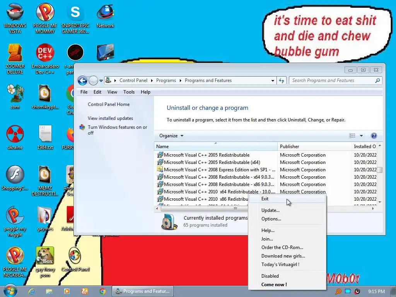Viewport: 396px width, 297px height.
Task: Select the PEGGLE ME NECKBEA desktop icon
Action: pyautogui.click(x=15, y=262)
